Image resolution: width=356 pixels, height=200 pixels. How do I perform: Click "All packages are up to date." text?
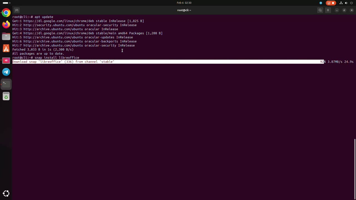pyautogui.click(x=38, y=54)
